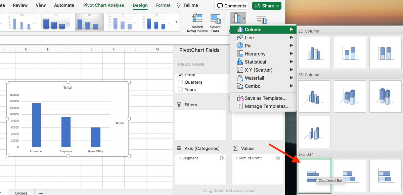Image resolution: width=403 pixels, height=195 pixels.
Task: Pick the 3D 100% Stacked Column chart
Action: [x=386, y=96]
